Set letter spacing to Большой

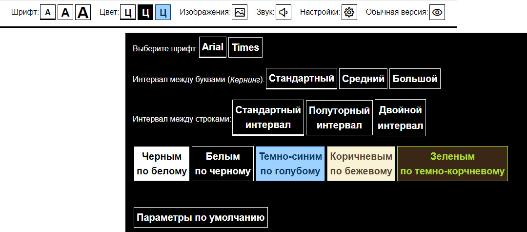pyautogui.click(x=415, y=79)
